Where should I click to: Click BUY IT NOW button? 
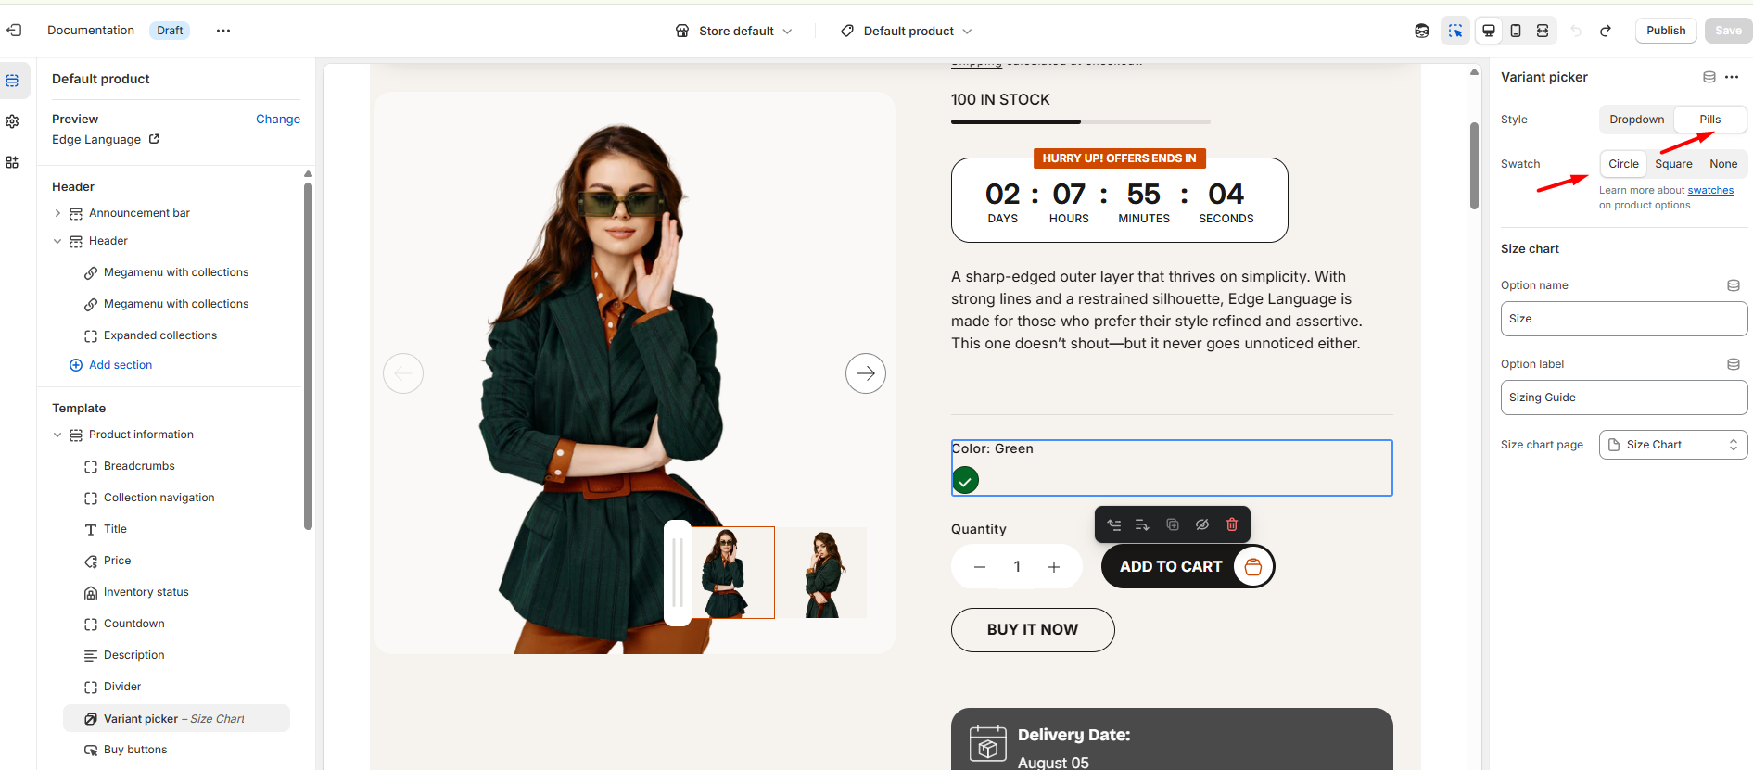click(x=1033, y=630)
